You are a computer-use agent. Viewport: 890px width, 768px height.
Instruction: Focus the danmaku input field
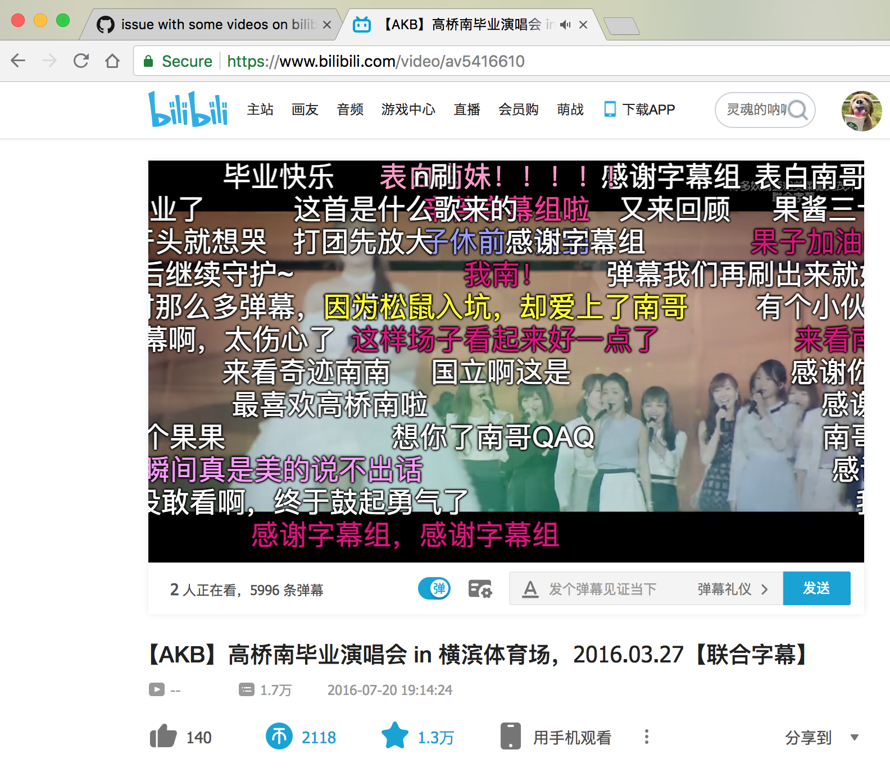pyautogui.click(x=602, y=589)
